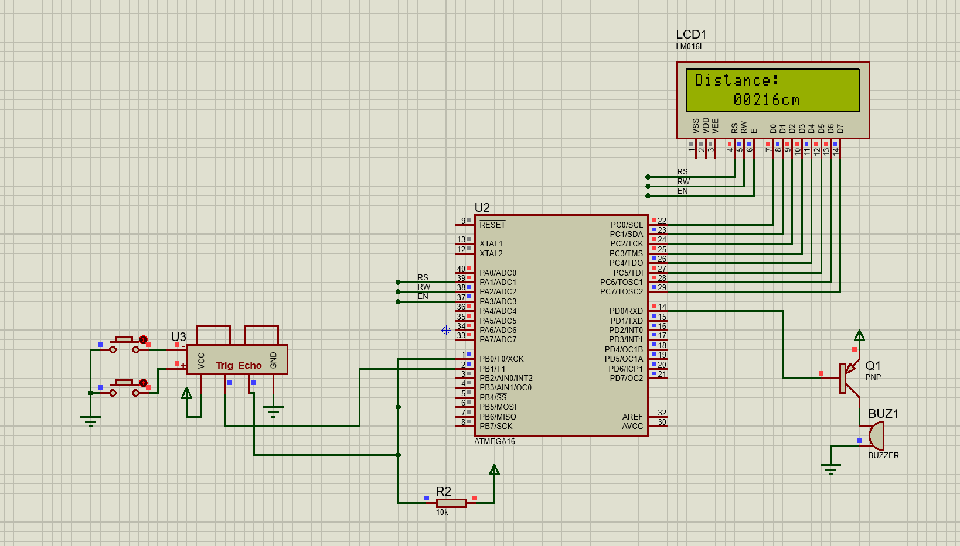
Task: Click the XTAL2 pin label on U2
Action: (491, 253)
